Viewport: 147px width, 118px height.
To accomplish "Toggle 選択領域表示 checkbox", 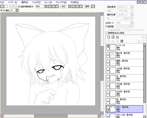I will pyautogui.click(x=19, y=6).
